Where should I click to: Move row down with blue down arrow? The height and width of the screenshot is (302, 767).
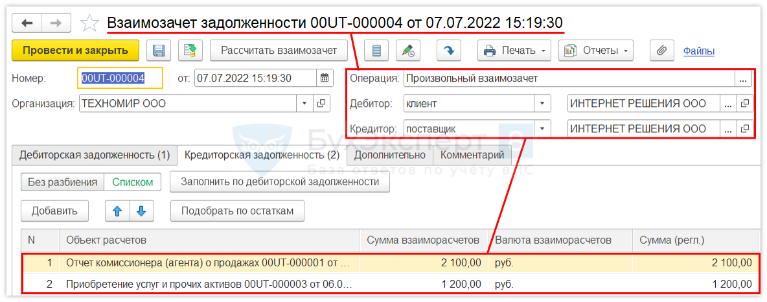point(141,211)
